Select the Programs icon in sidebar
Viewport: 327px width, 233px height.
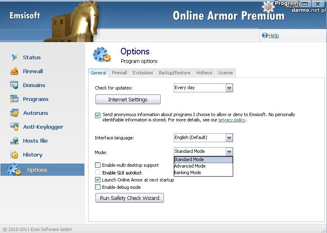tap(14, 99)
